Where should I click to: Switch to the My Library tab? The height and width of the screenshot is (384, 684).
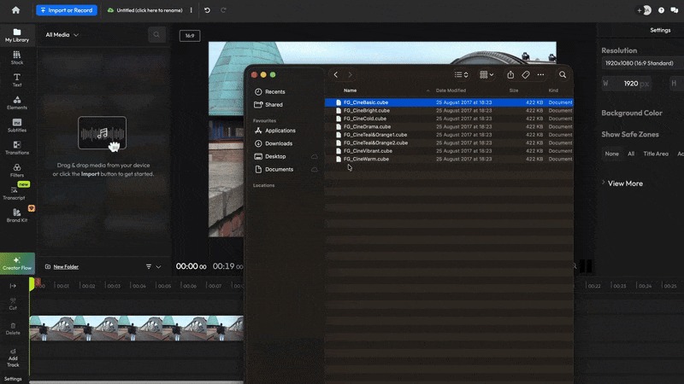pyautogui.click(x=17, y=35)
